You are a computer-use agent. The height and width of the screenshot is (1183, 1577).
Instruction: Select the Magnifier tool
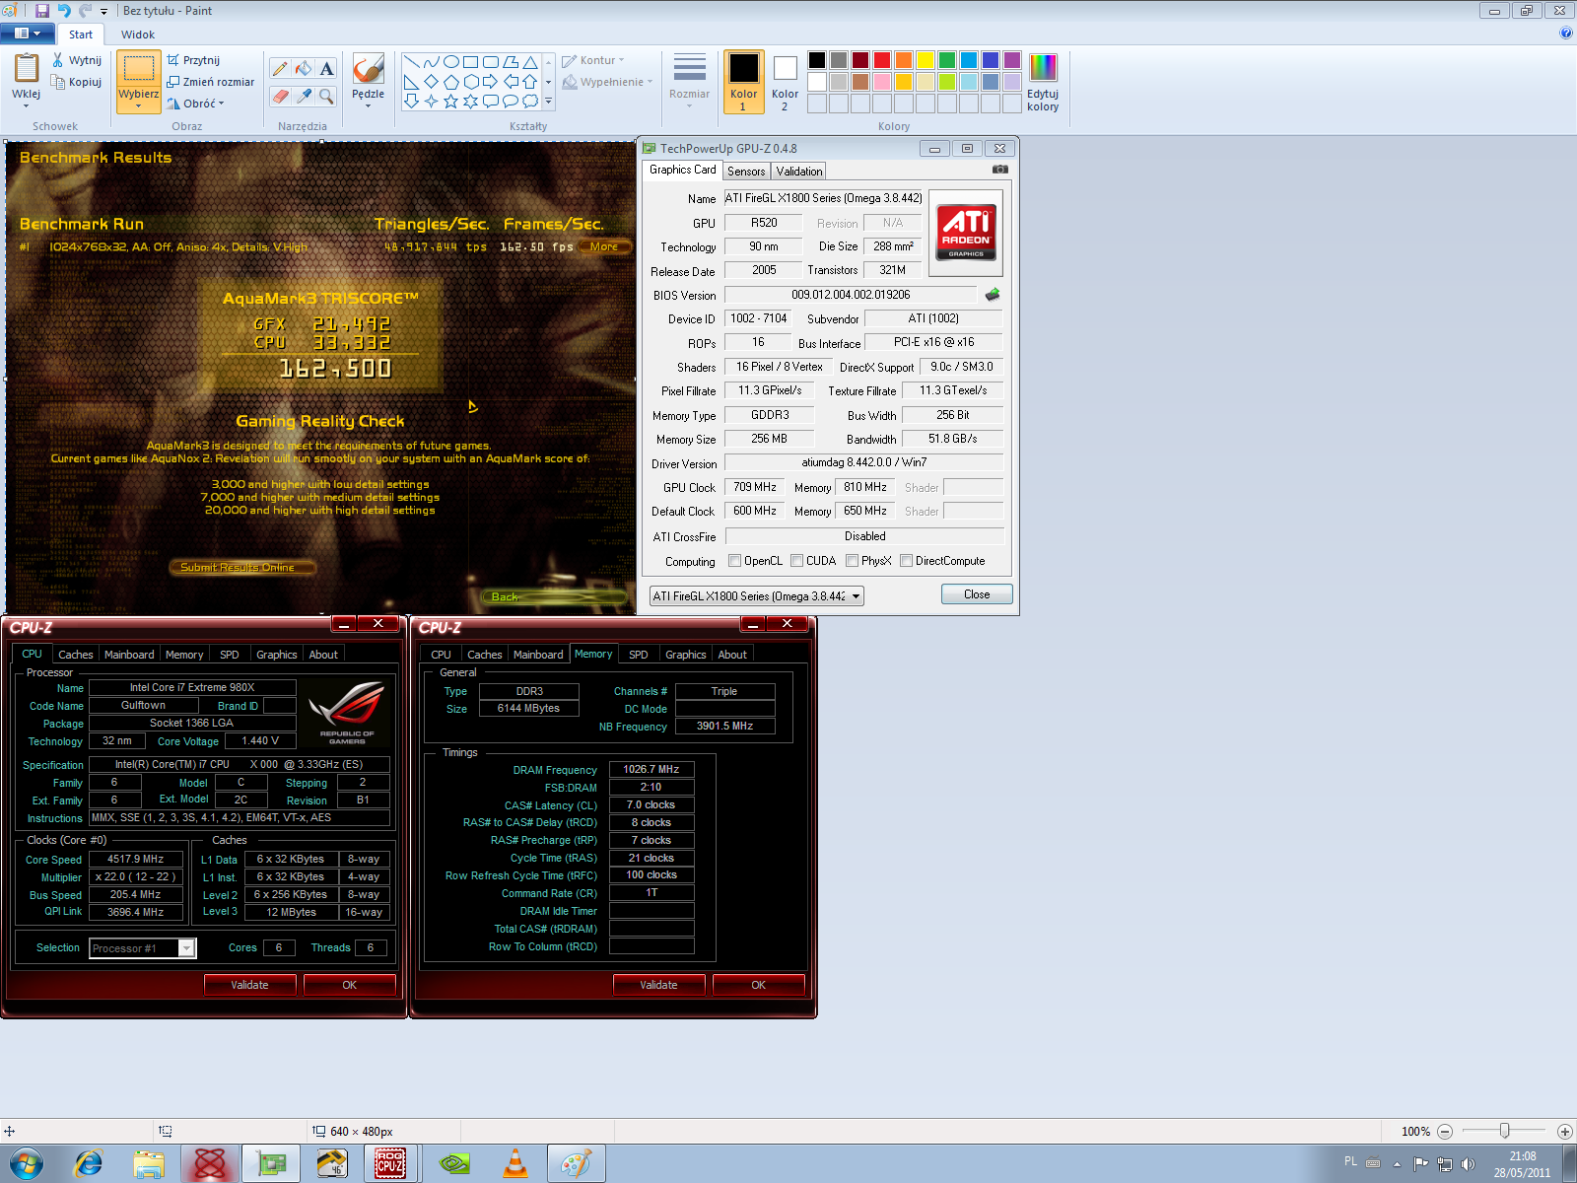pos(326,96)
